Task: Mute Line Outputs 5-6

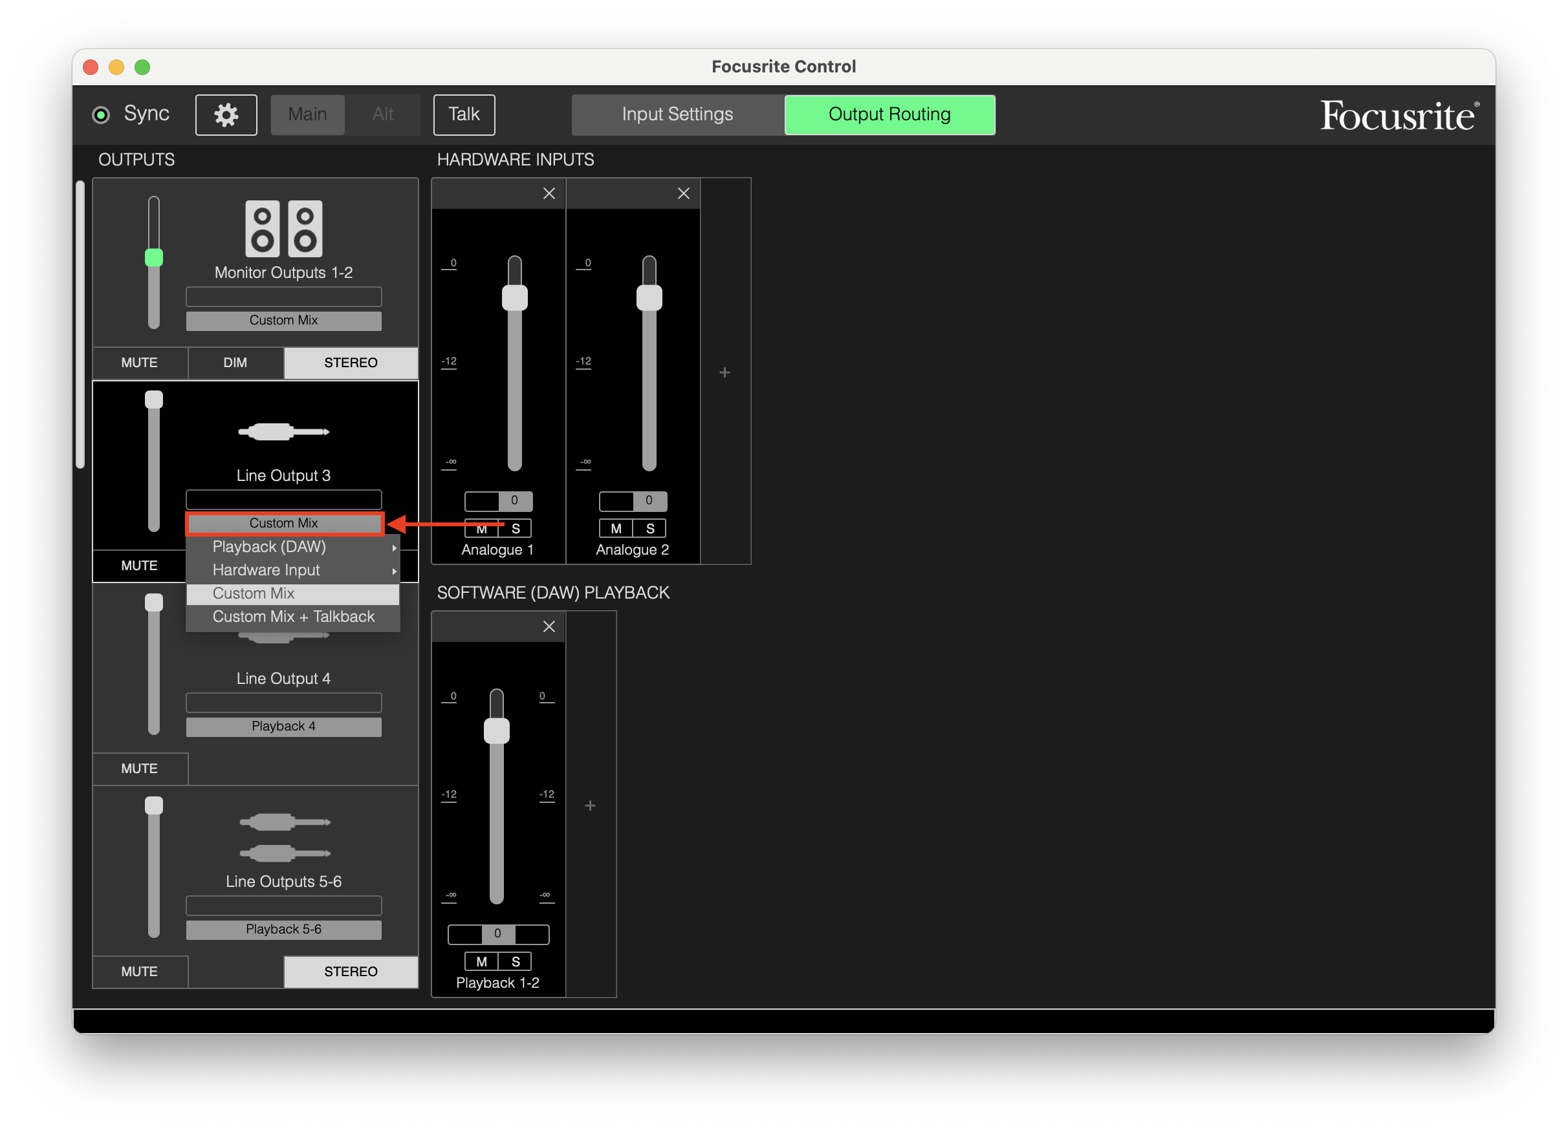Action: tap(140, 972)
